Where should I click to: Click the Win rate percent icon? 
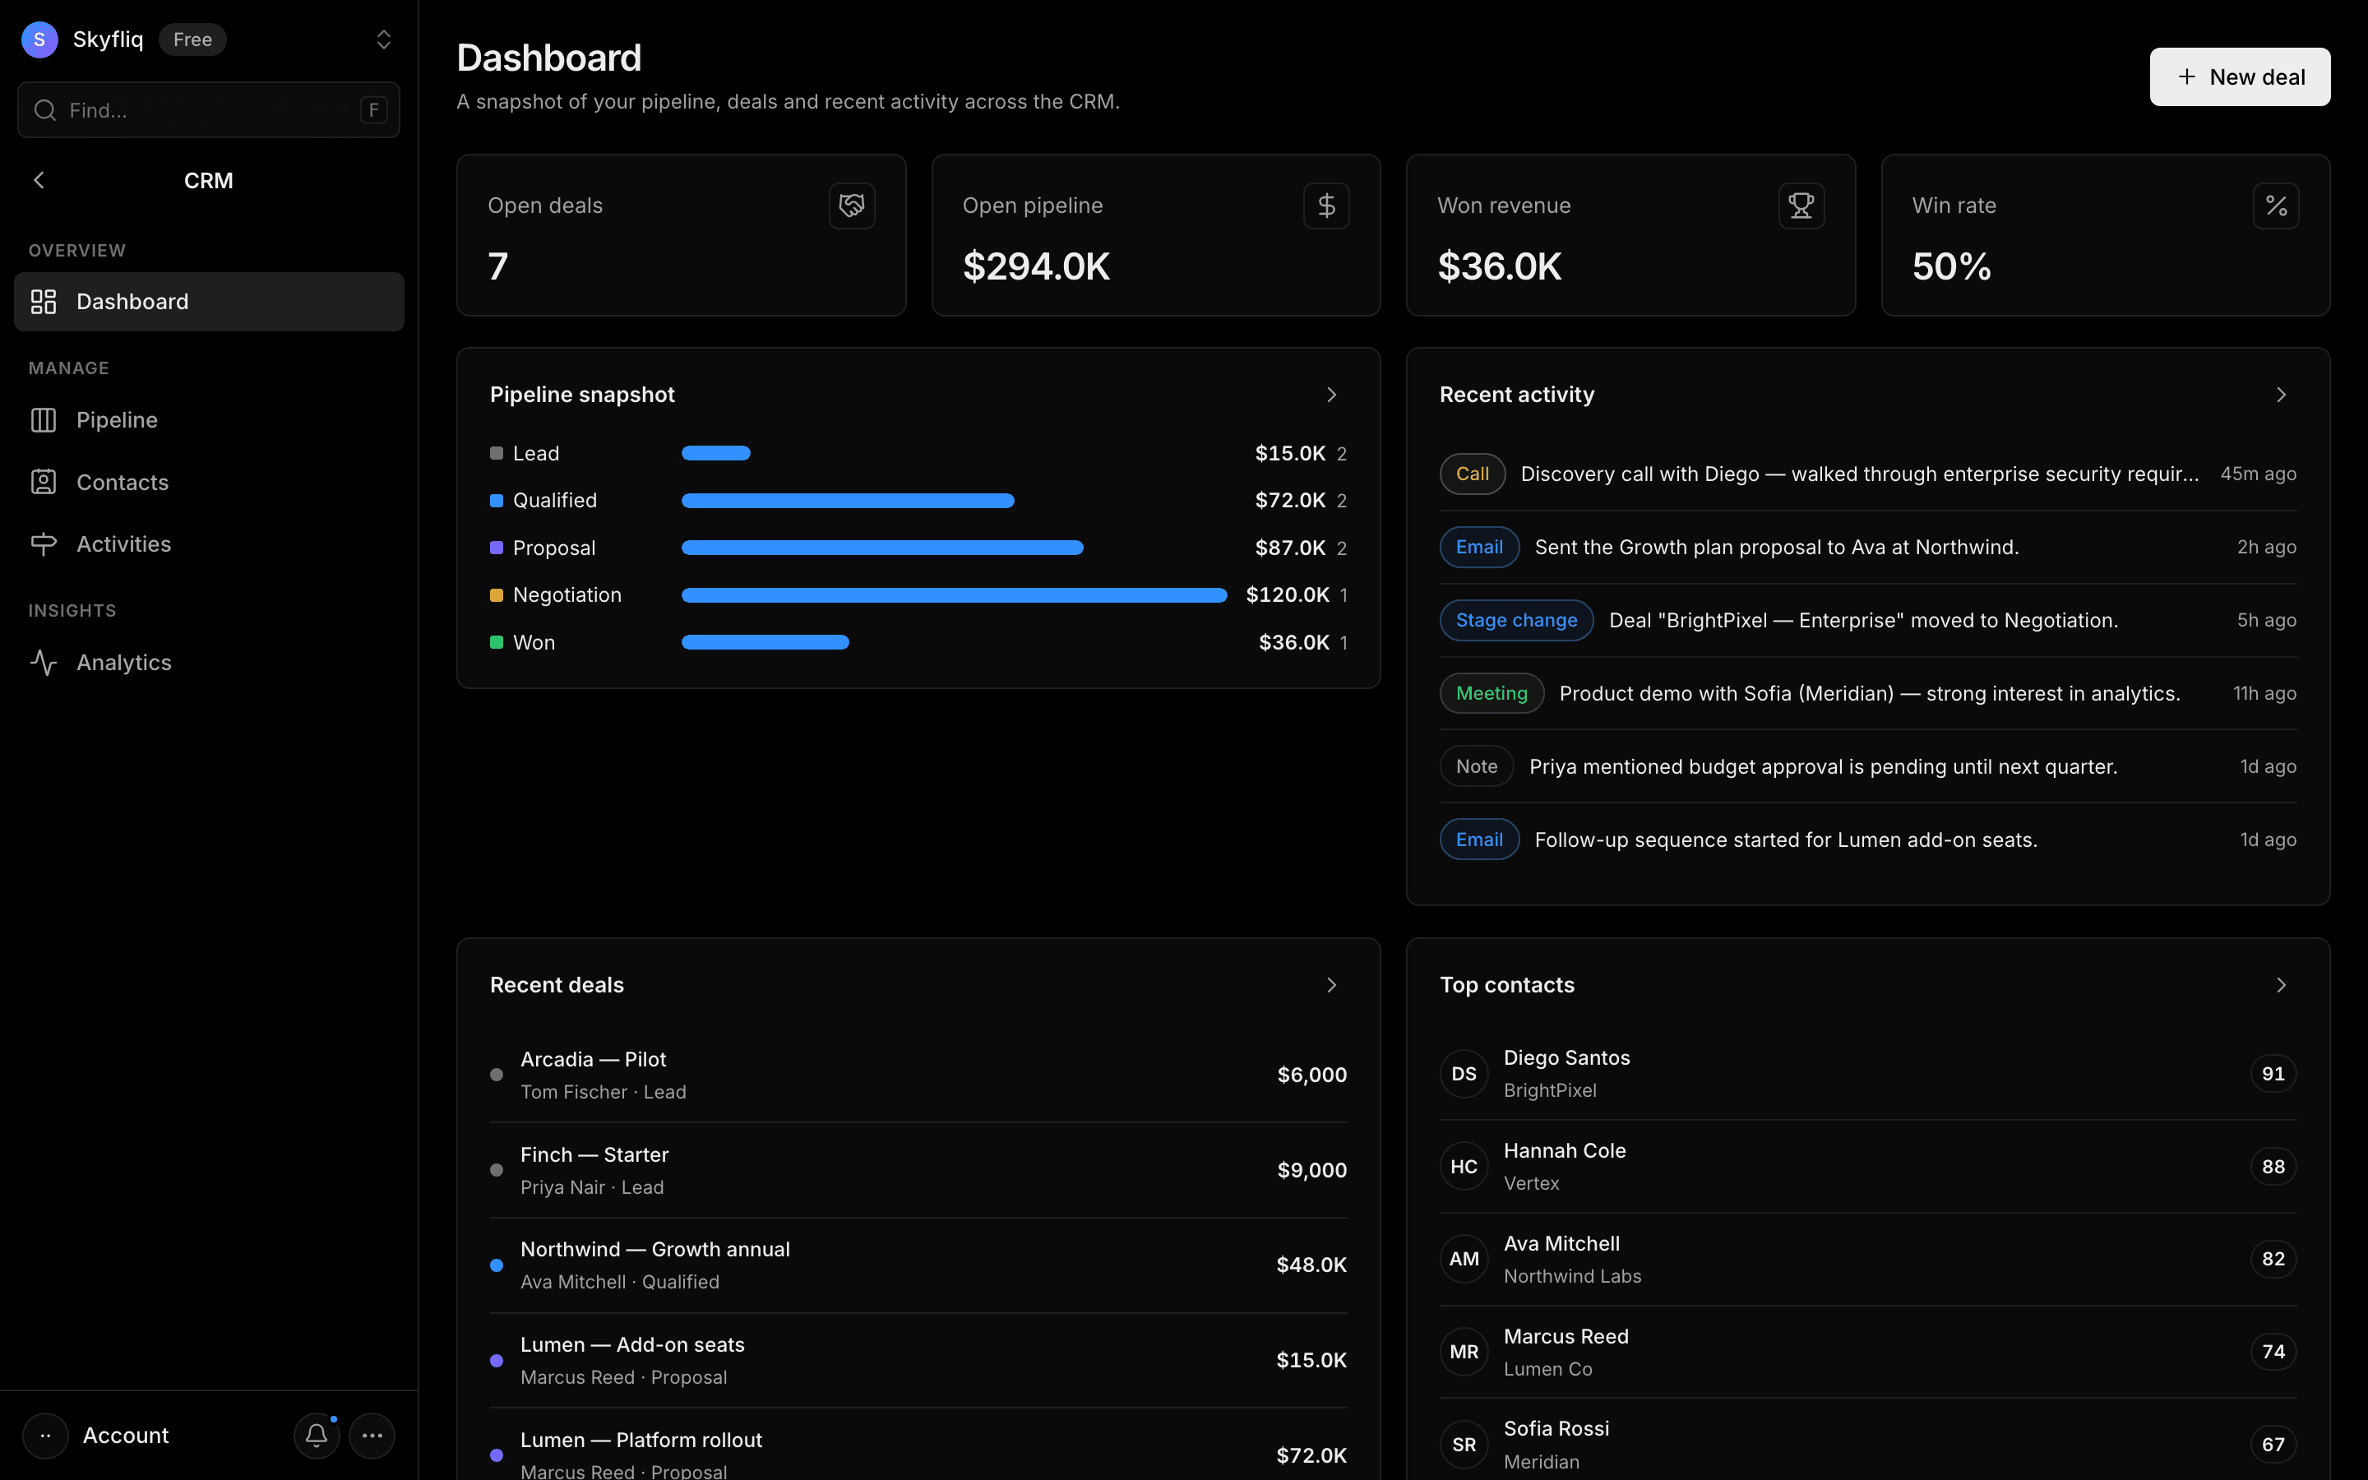pos(2275,206)
